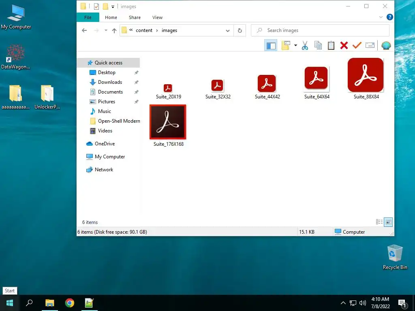Open Music in the navigation pane
Viewport: 415px width, 311px height.
click(104, 111)
